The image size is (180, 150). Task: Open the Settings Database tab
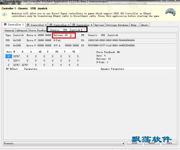pos(117,25)
